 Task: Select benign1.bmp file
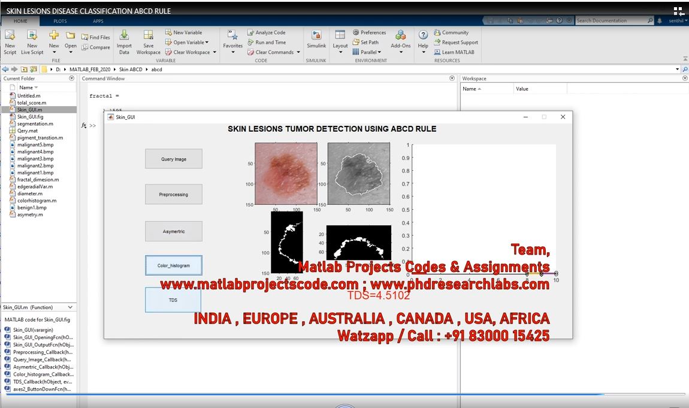click(x=32, y=207)
